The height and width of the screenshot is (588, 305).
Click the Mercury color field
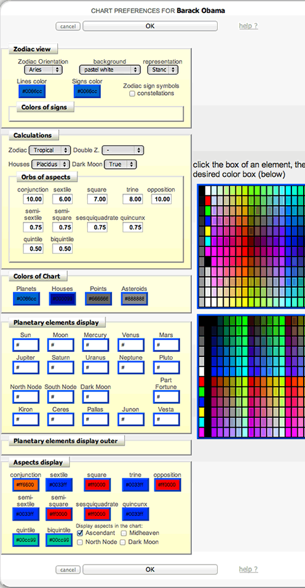[95, 345]
